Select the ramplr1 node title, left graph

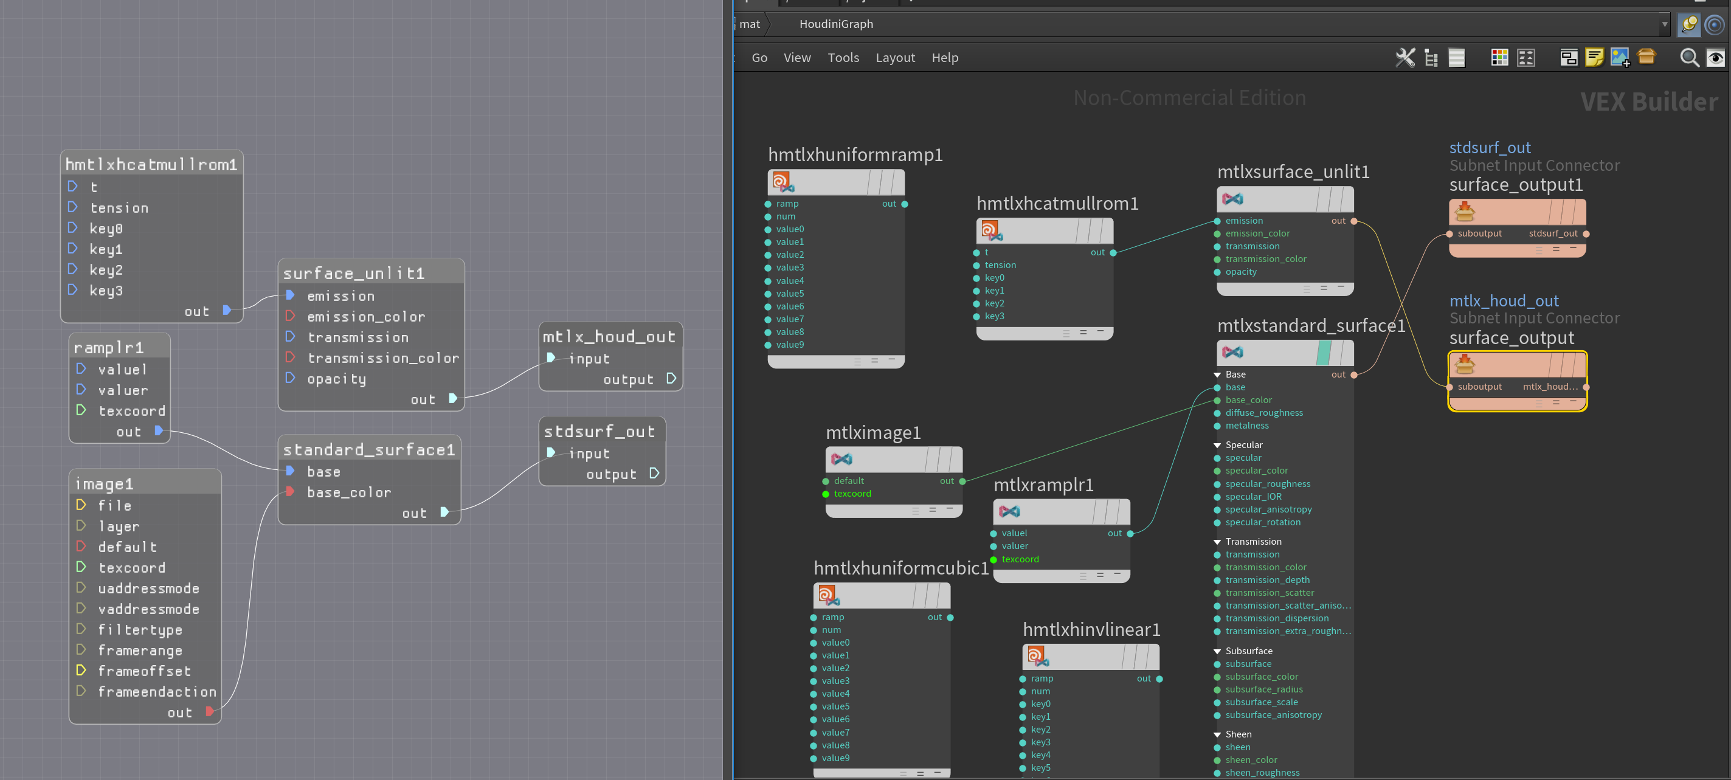coord(108,347)
